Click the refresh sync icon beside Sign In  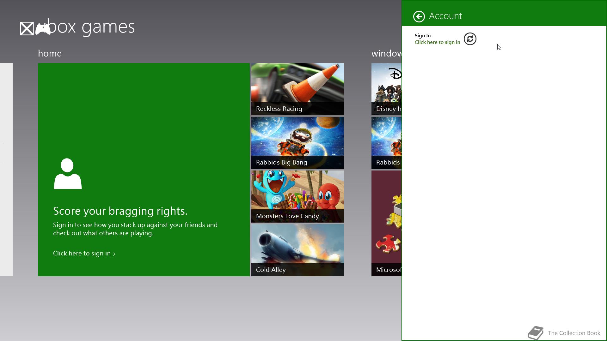tap(470, 39)
